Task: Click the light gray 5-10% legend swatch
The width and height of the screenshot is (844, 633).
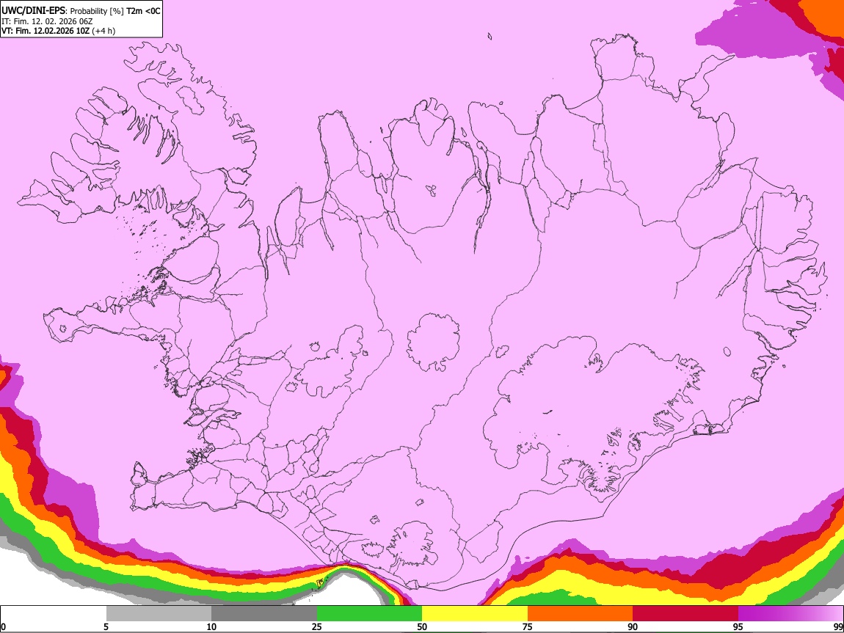Action: tap(159, 613)
